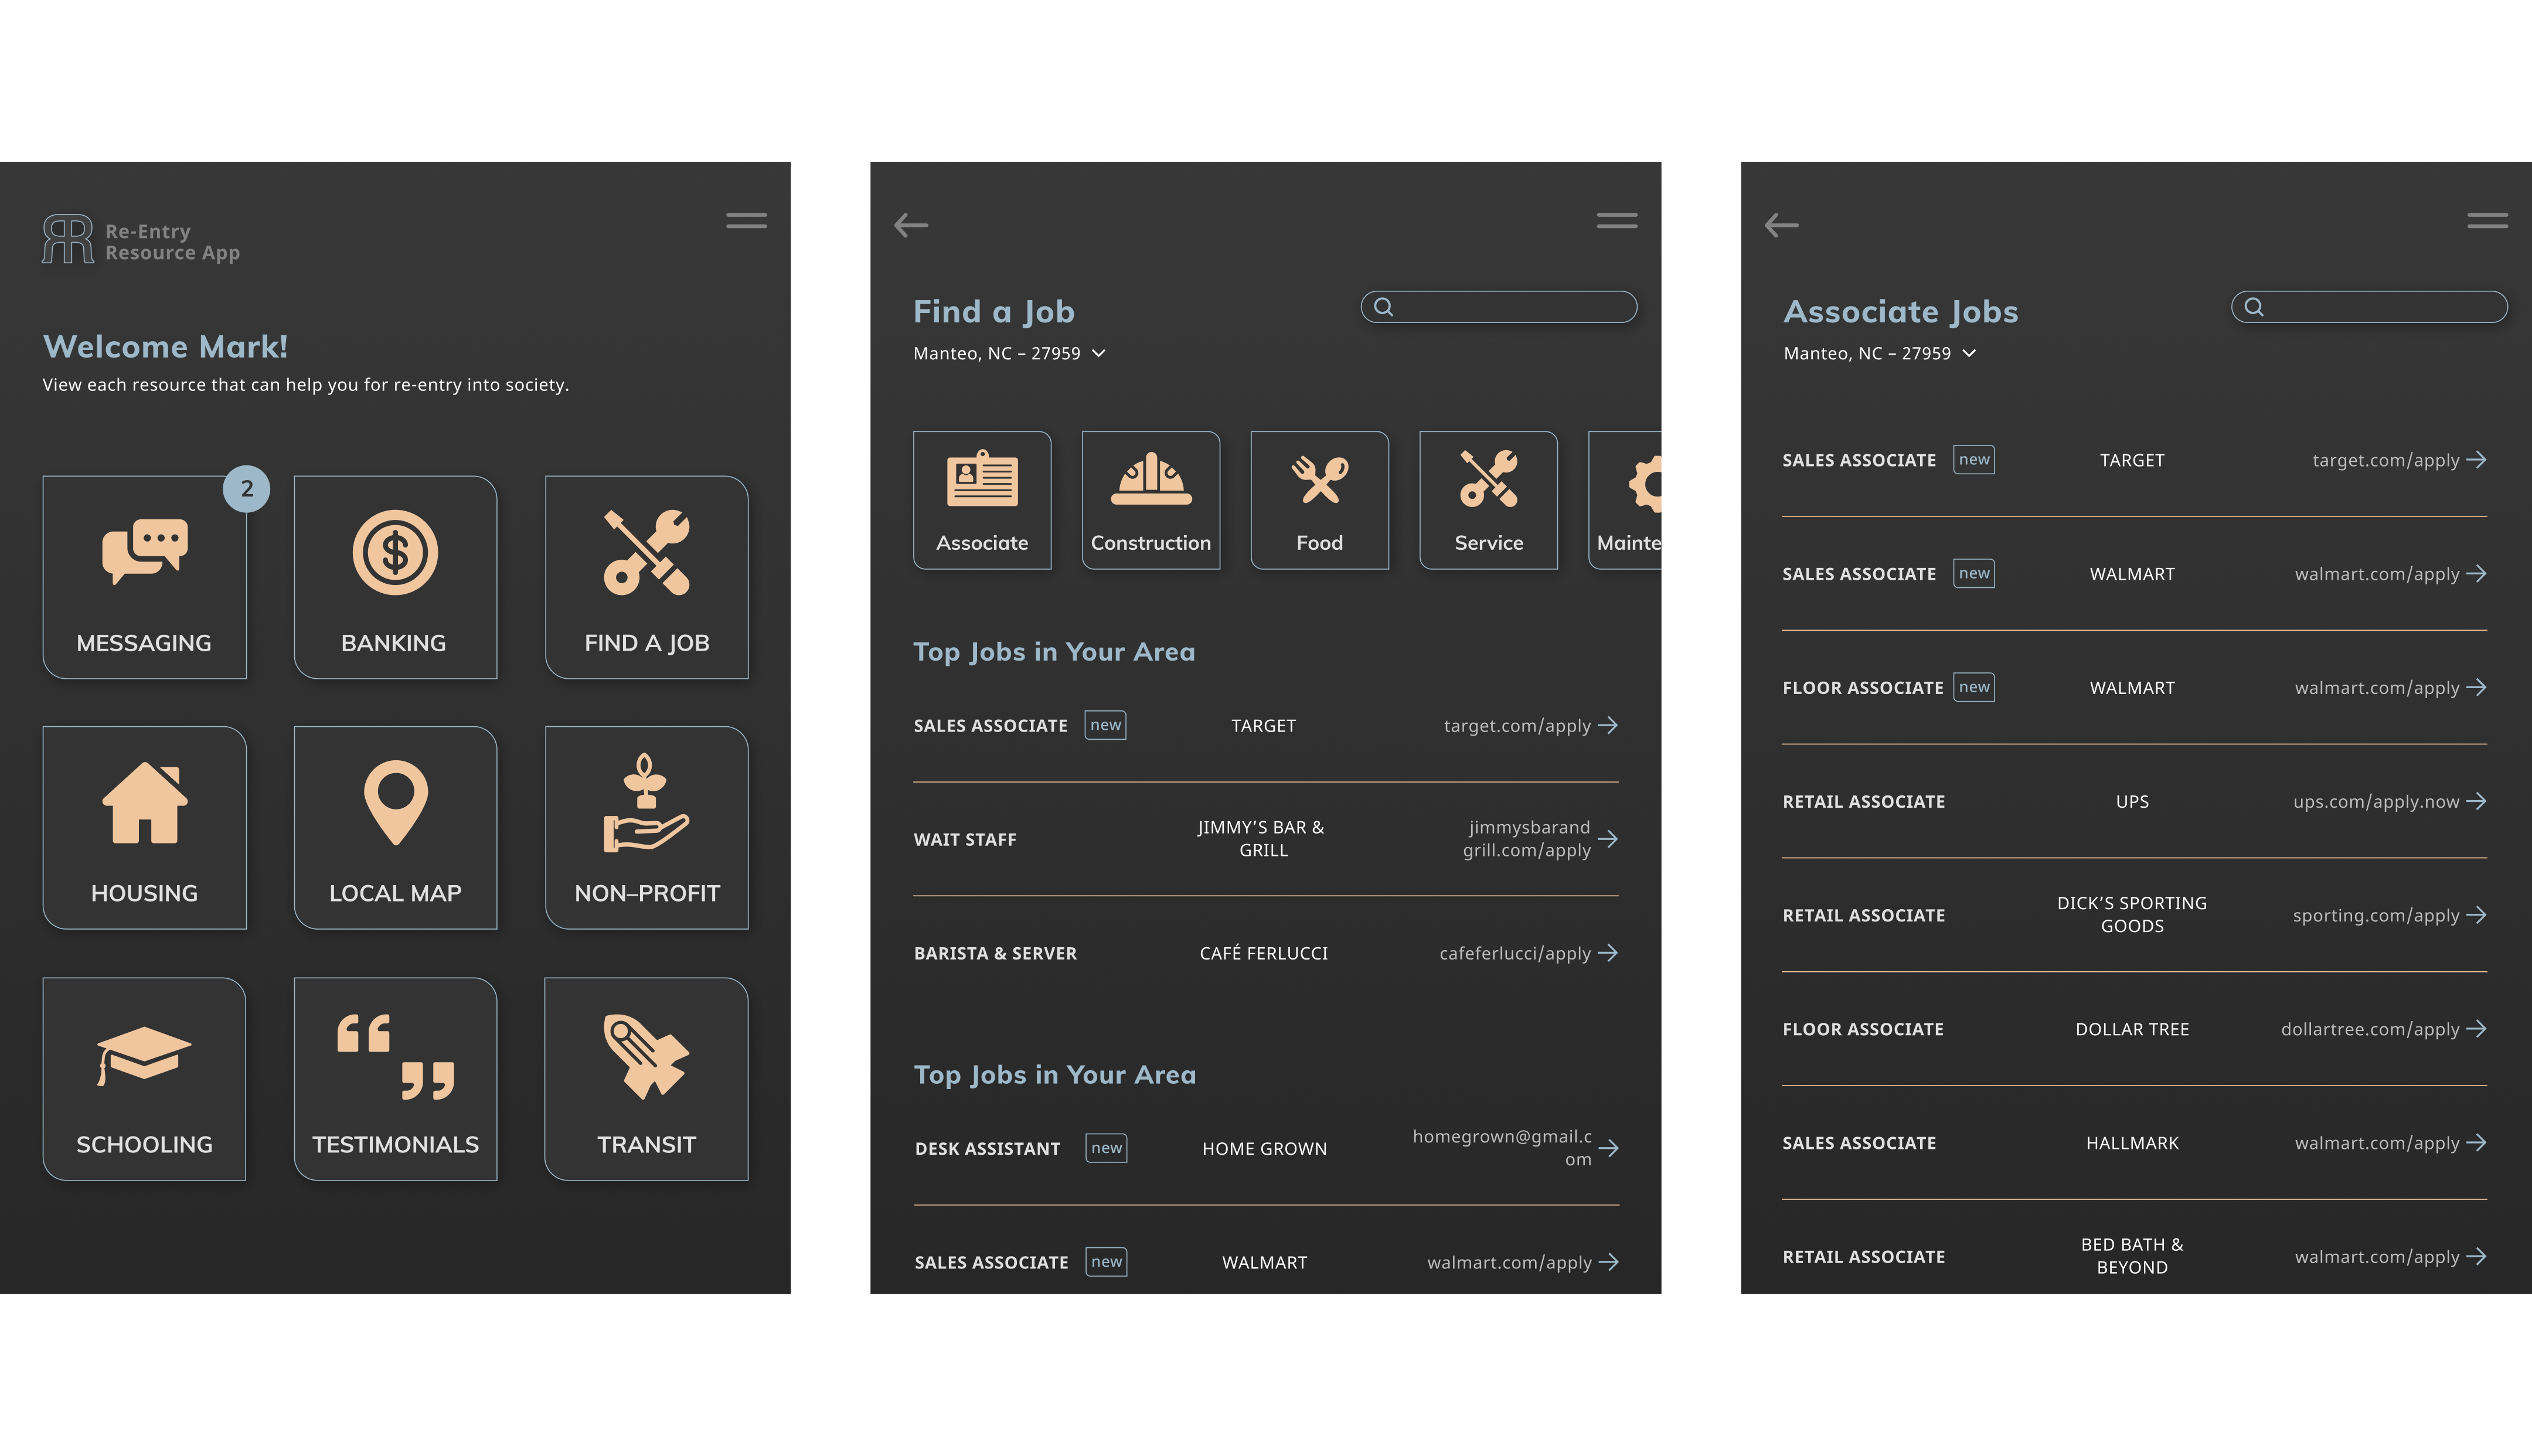Viewport: 2532px width, 1456px height.
Task: Open dollartree.com/apply link
Action: (x=2384, y=1029)
